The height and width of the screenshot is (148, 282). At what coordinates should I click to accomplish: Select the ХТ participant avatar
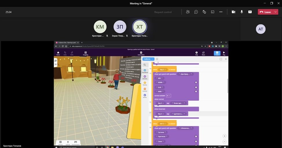(140, 27)
